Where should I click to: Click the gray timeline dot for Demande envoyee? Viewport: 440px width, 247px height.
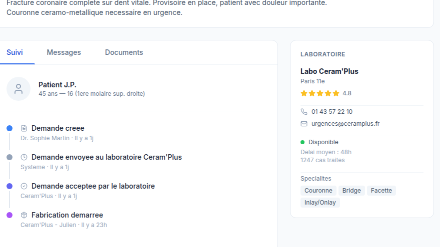coord(9,157)
